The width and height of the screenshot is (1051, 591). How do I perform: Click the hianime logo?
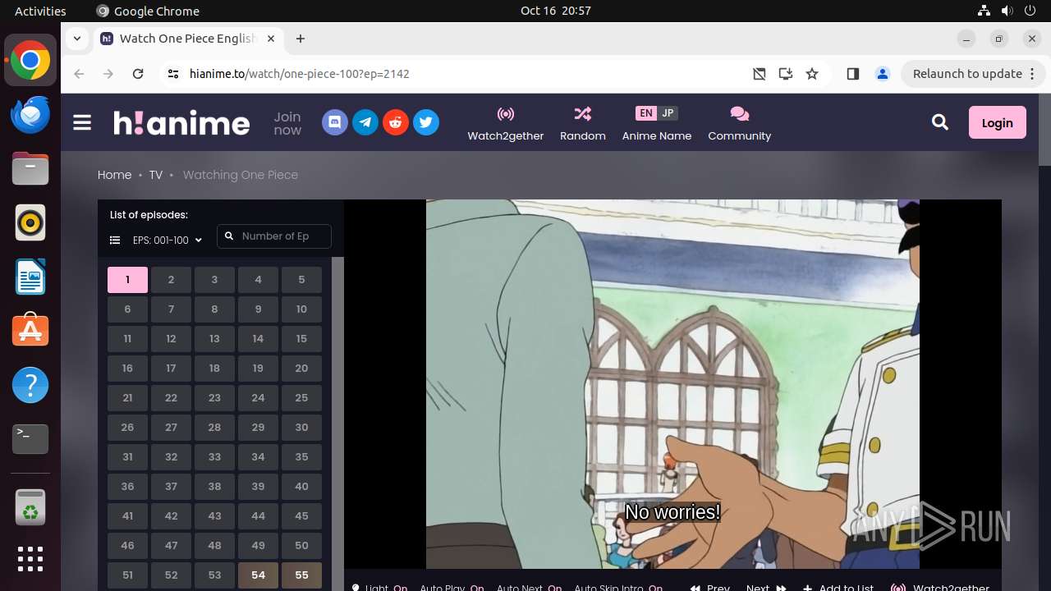point(181,123)
